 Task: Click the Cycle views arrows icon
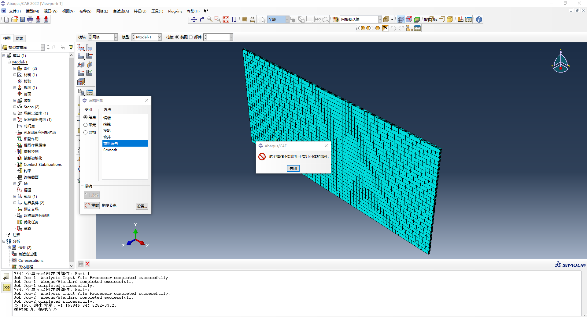tap(234, 20)
